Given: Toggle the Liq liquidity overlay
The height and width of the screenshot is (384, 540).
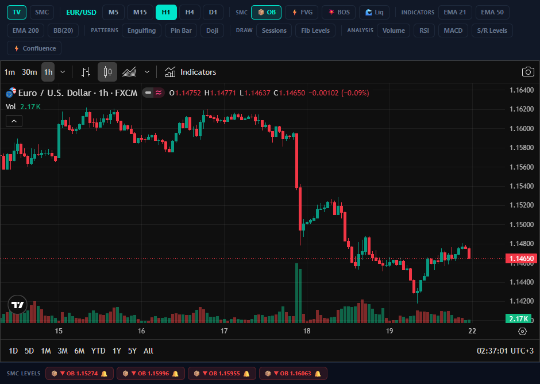Looking at the screenshot, I should tap(374, 13).
